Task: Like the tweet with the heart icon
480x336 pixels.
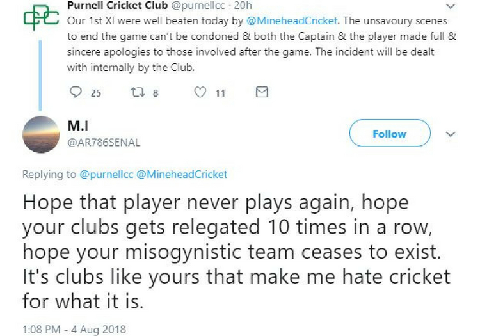Action: (x=200, y=93)
